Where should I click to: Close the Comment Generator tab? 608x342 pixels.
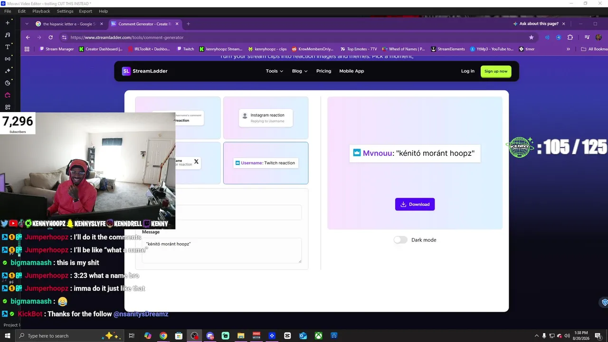pos(176,24)
